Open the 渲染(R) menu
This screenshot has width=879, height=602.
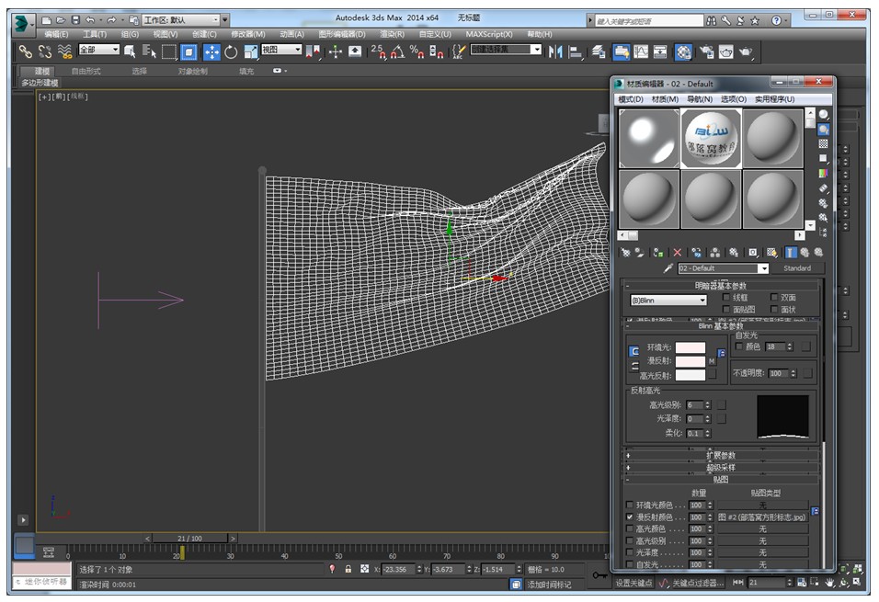click(x=392, y=35)
